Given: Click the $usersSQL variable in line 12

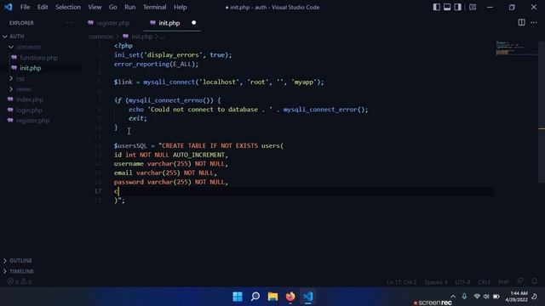Looking at the screenshot, I should pyautogui.click(x=130, y=145).
